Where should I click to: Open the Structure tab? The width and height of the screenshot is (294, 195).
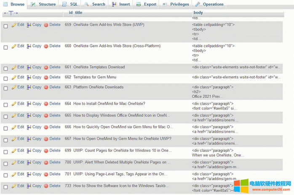[x=43, y=5]
